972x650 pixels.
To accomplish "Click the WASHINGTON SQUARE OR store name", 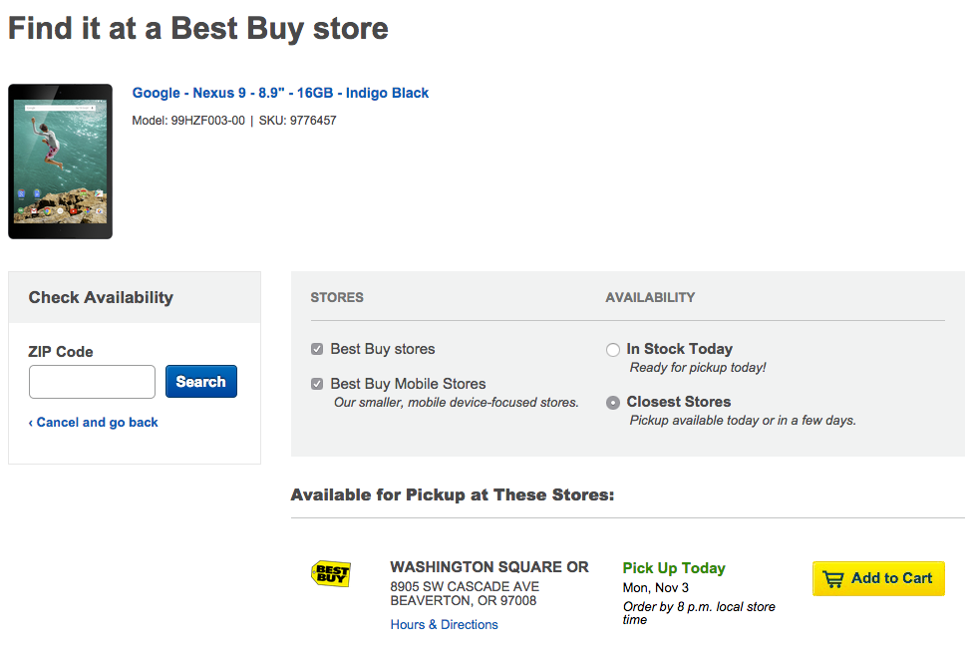I will 488,567.
